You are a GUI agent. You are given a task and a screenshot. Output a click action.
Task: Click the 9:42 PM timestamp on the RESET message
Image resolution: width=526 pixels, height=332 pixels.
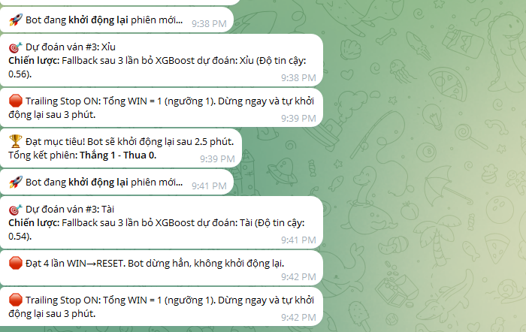[x=298, y=277]
